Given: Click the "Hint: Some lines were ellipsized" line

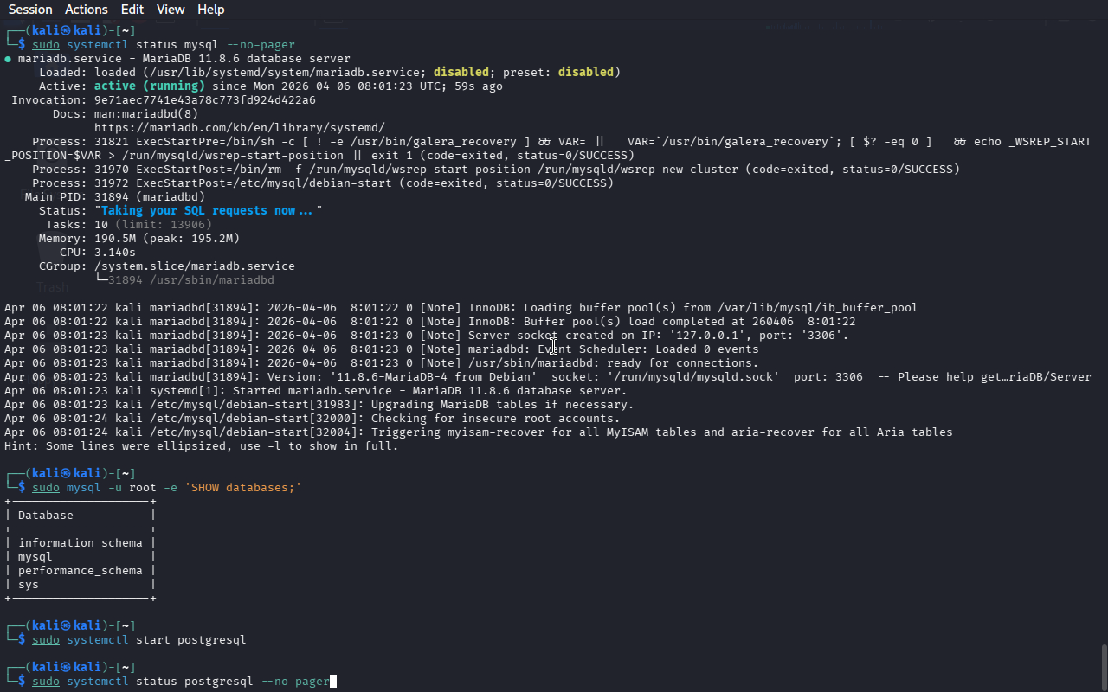Looking at the screenshot, I should click(x=201, y=446).
